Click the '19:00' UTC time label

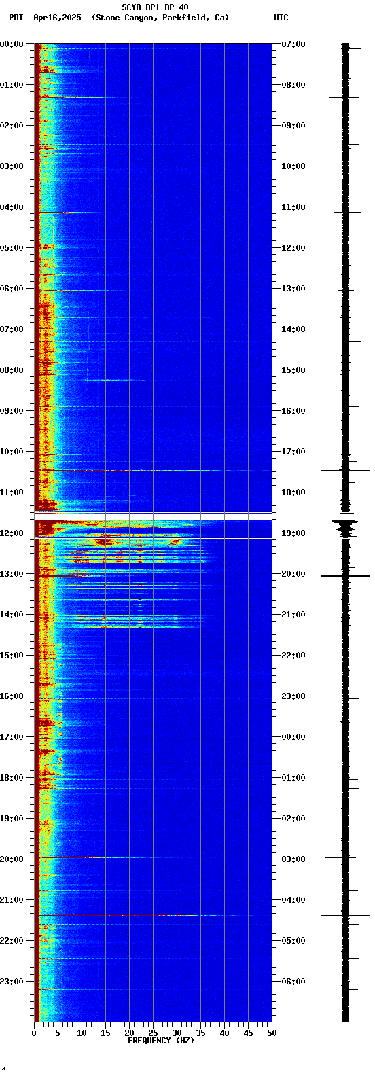pos(293,533)
